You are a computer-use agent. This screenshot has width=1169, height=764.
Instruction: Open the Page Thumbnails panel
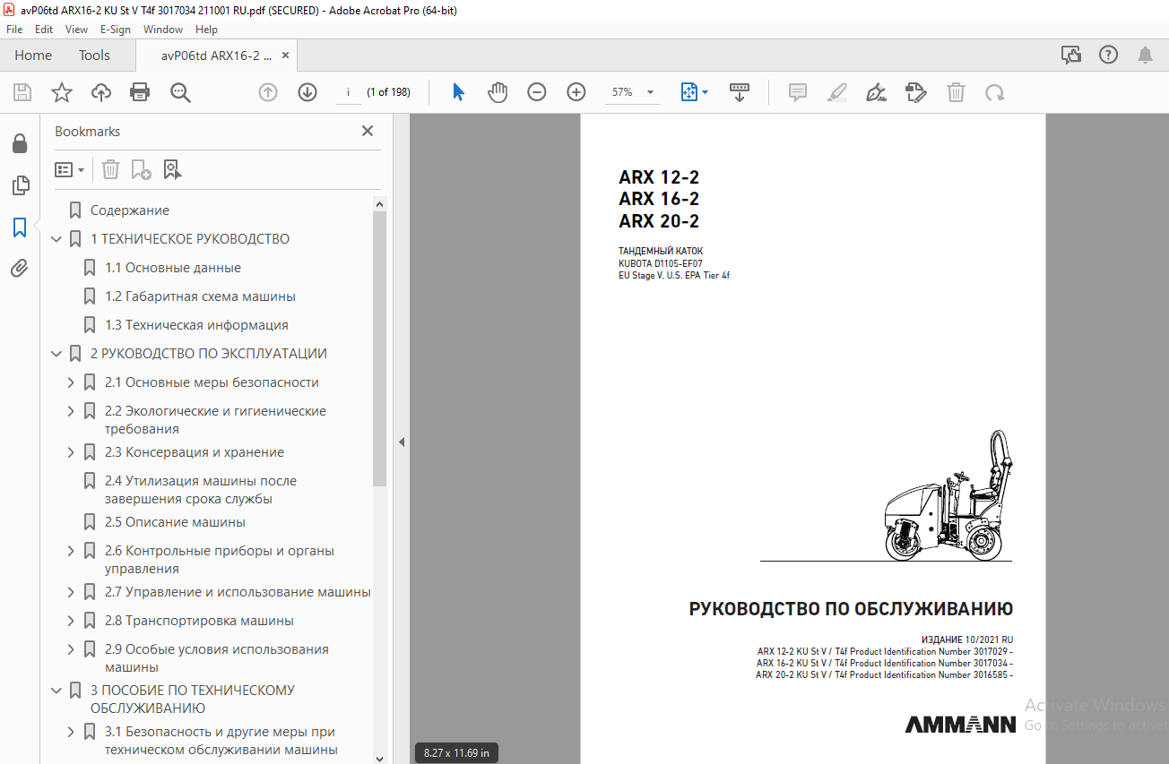click(x=20, y=185)
